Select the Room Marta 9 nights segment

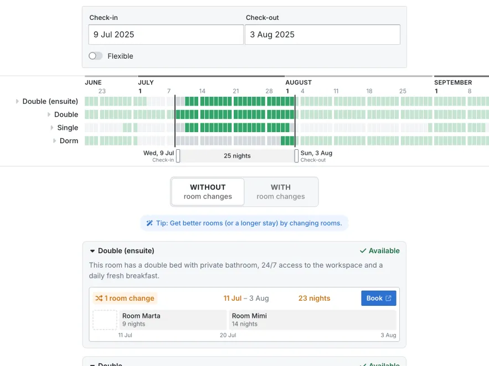coord(173,320)
